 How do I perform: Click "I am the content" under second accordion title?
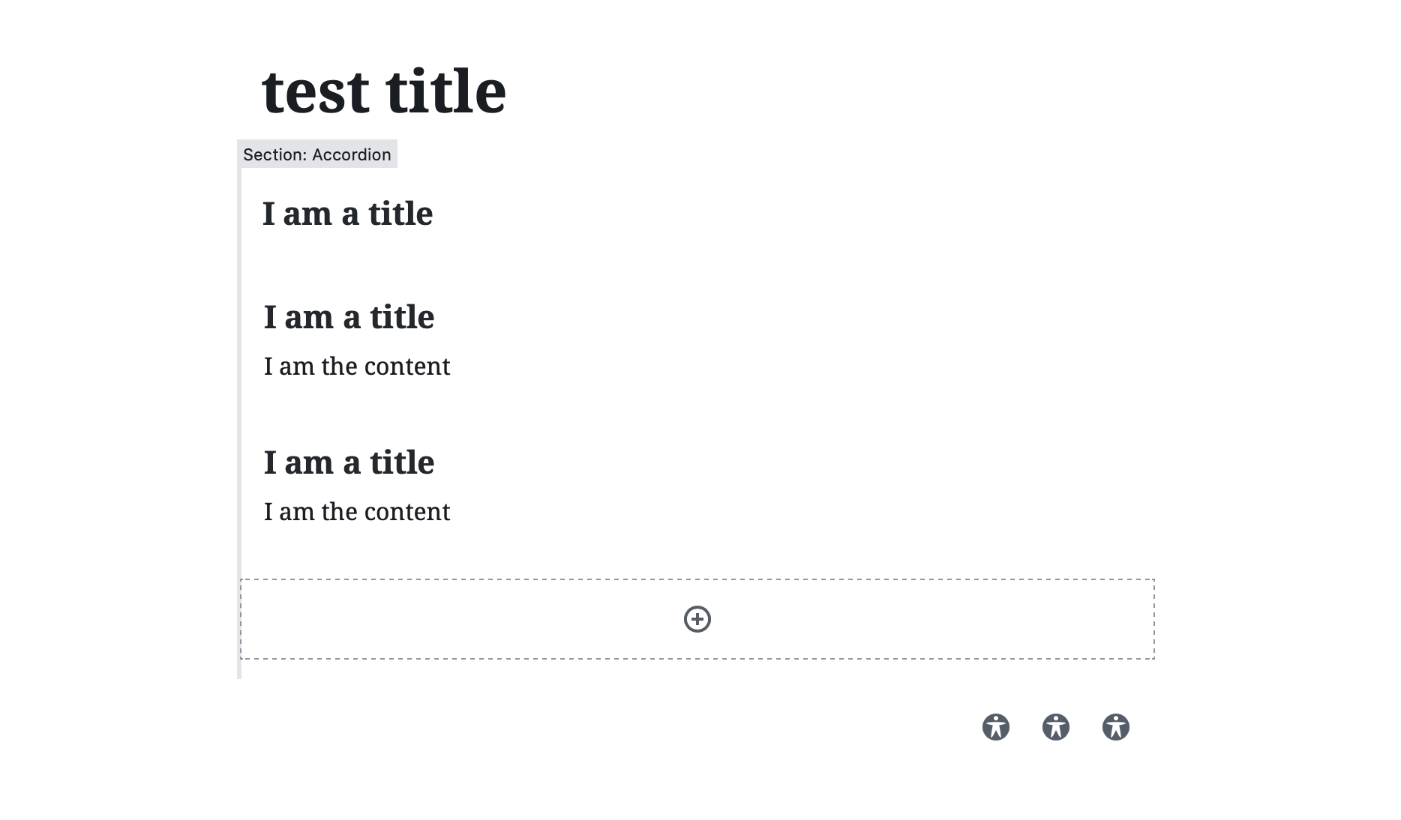[x=357, y=367]
